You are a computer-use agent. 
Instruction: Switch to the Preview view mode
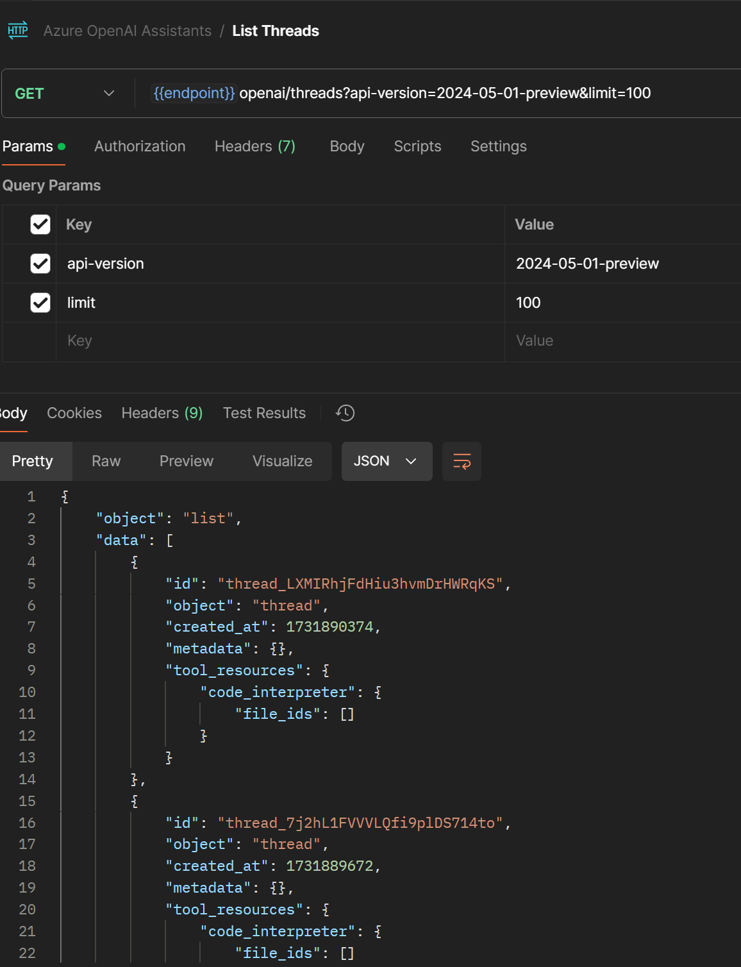point(187,461)
